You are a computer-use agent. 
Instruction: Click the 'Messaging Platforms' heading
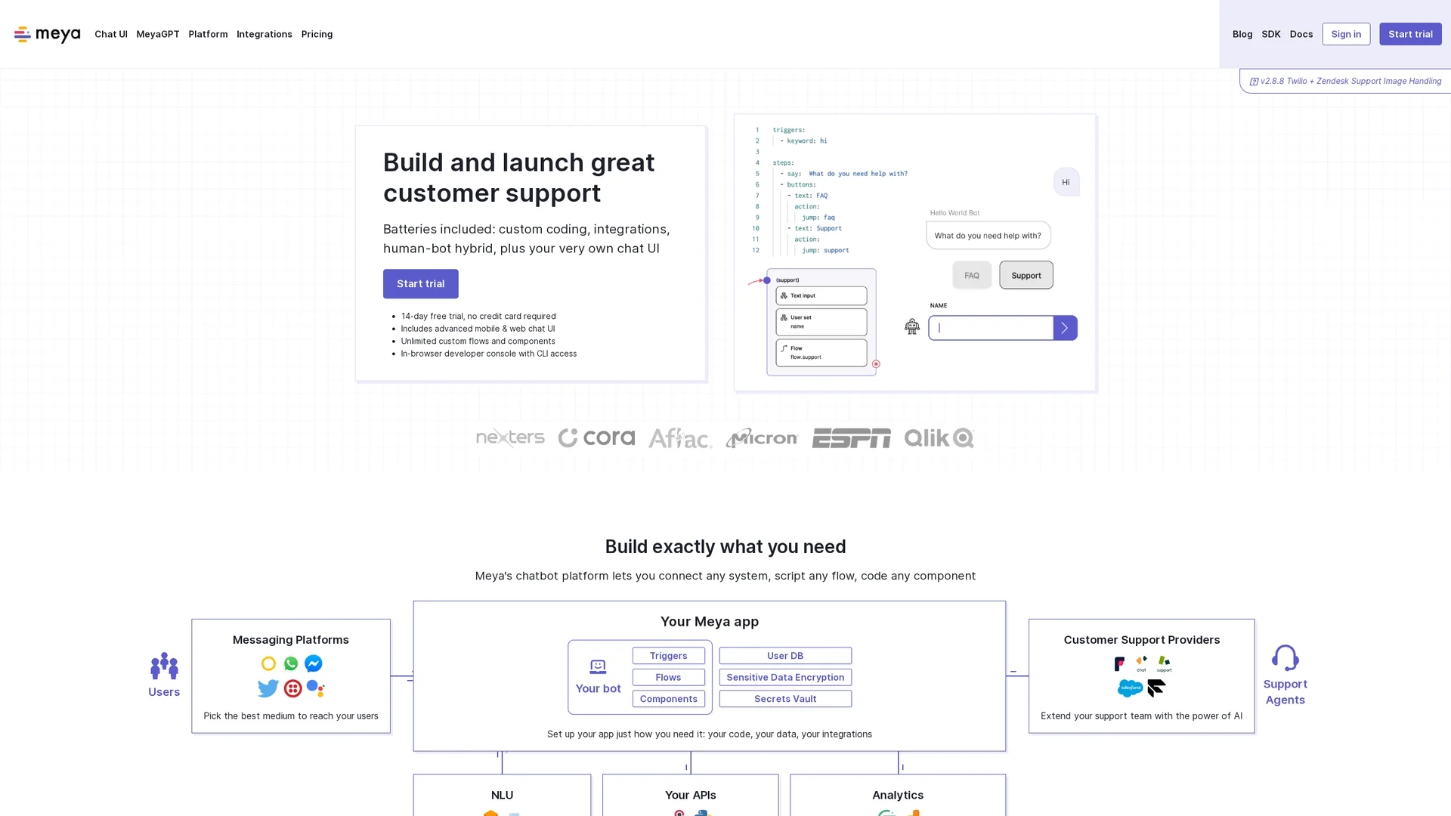coord(291,640)
